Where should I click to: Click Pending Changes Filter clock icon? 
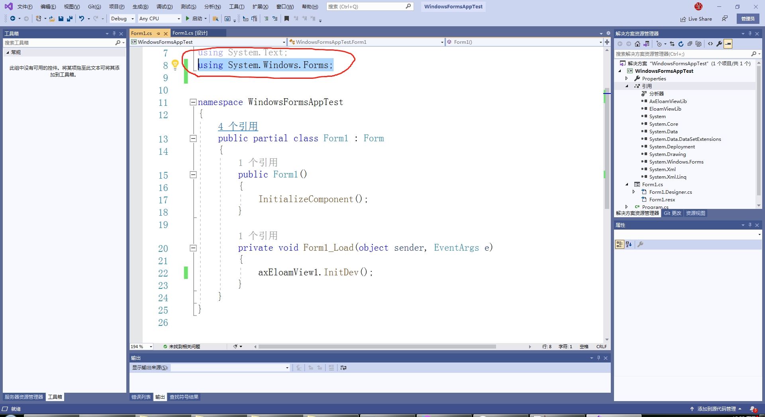[x=659, y=44]
